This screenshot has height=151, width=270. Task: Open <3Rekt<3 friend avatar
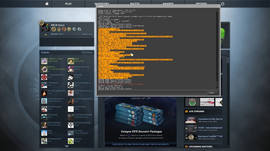tap(44, 61)
